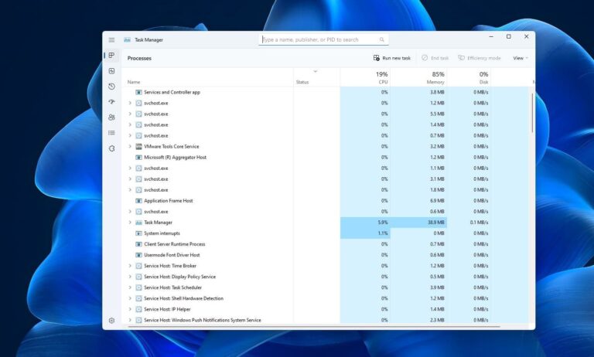Open the Services page icon
The image size is (594, 357).
click(111, 148)
